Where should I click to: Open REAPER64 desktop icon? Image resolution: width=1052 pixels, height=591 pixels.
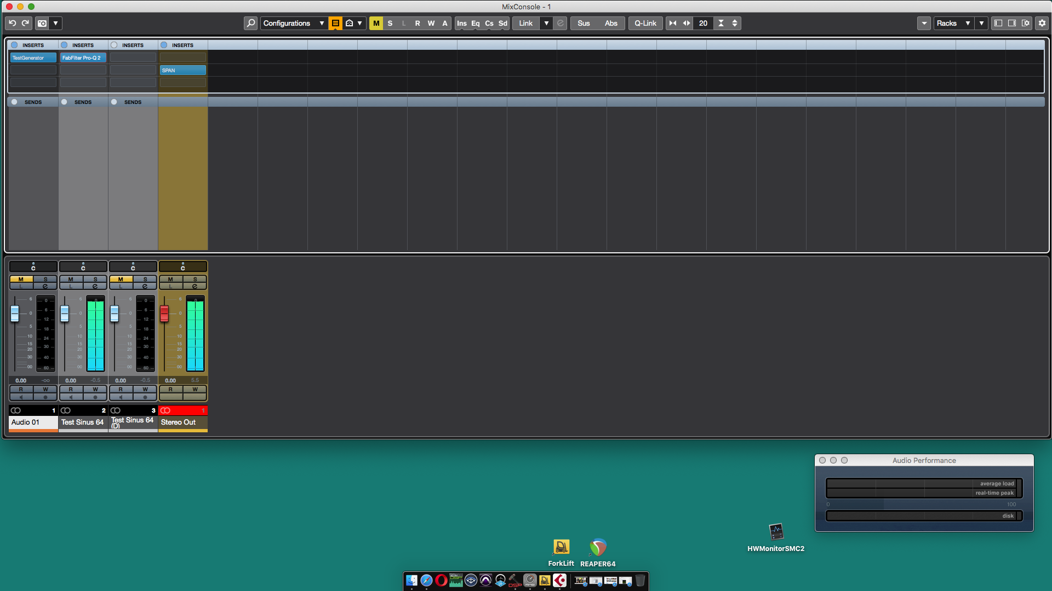coord(598,548)
